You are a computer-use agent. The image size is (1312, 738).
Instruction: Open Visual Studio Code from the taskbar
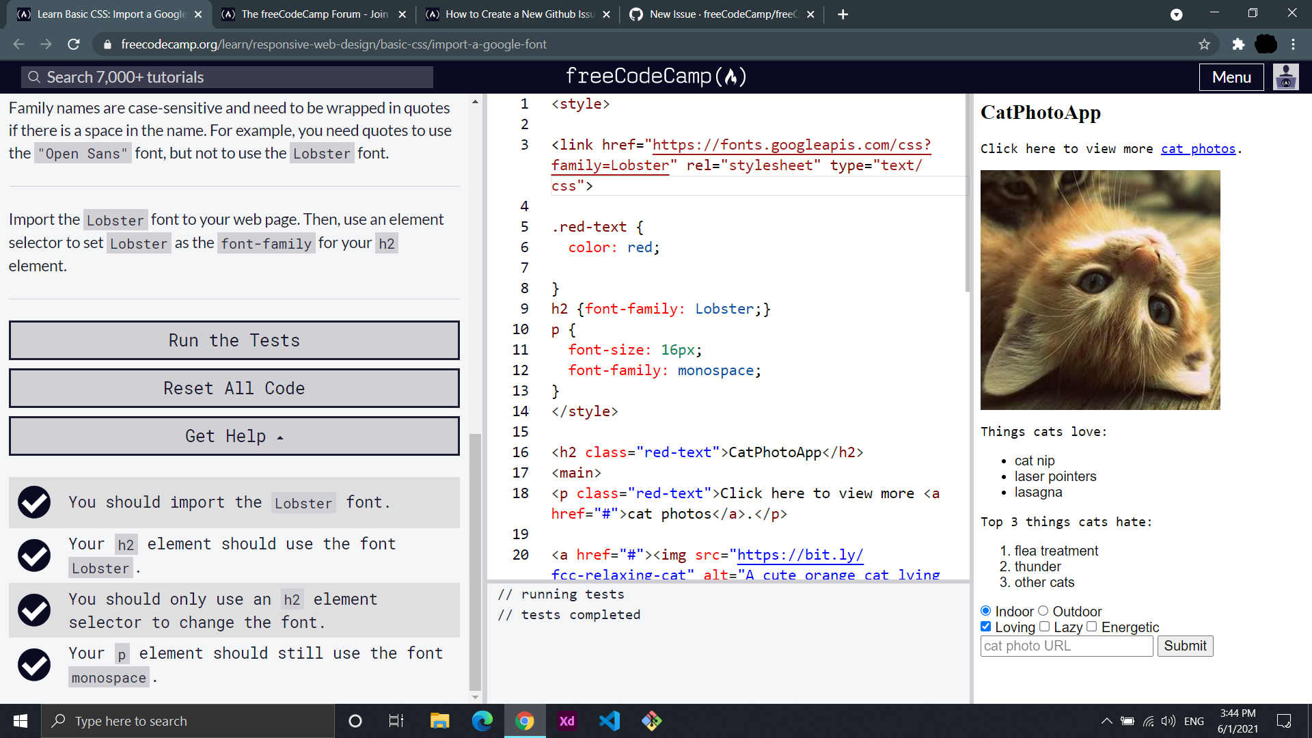coord(610,720)
